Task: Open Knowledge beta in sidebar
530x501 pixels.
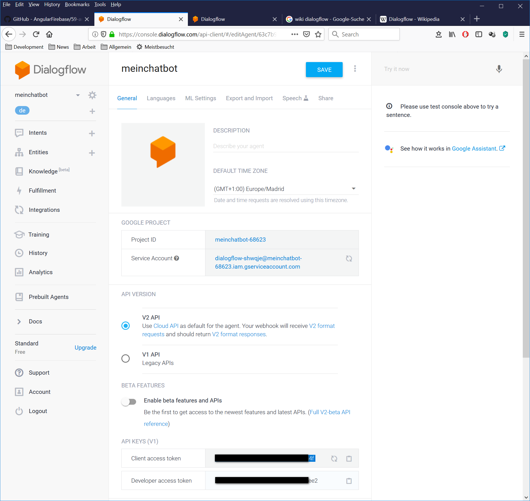Action: 49,171
